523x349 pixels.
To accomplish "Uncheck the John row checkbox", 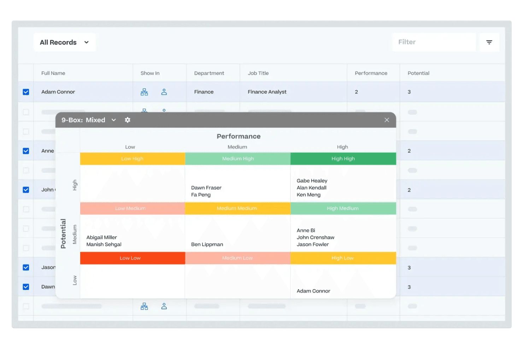I will click(26, 190).
